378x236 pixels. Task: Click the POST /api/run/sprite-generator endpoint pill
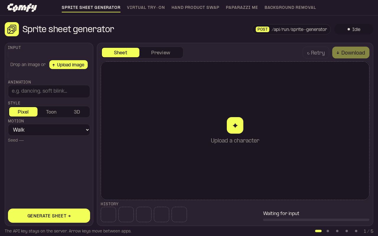point(291,29)
